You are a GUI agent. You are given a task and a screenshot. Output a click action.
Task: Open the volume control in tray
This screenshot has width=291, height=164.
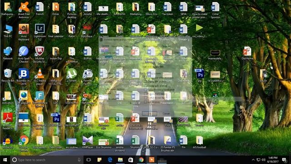[263, 160]
